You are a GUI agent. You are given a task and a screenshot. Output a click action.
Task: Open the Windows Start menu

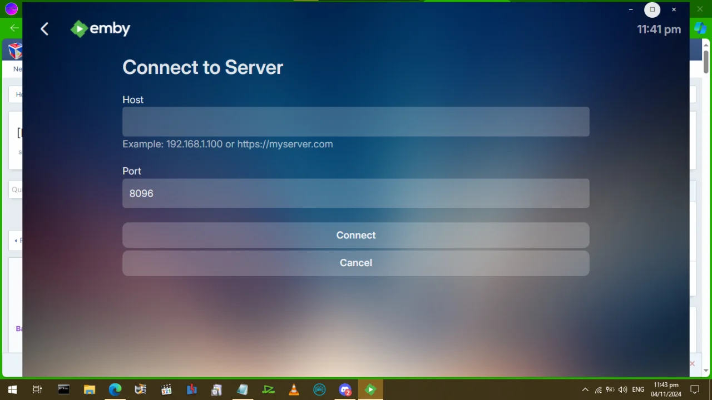[x=12, y=389]
